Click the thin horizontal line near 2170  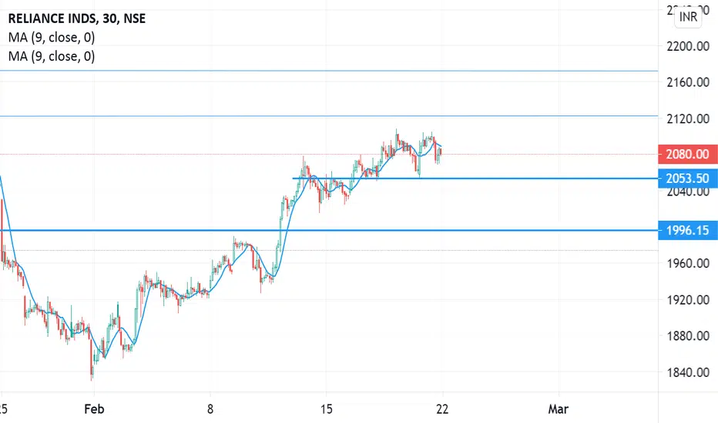(329, 71)
